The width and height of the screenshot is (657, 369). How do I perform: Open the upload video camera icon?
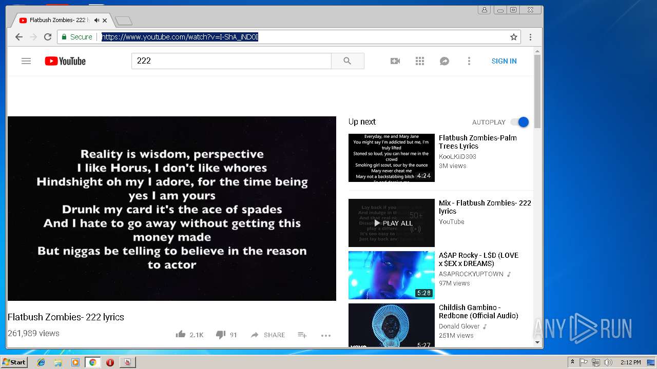[x=395, y=61]
